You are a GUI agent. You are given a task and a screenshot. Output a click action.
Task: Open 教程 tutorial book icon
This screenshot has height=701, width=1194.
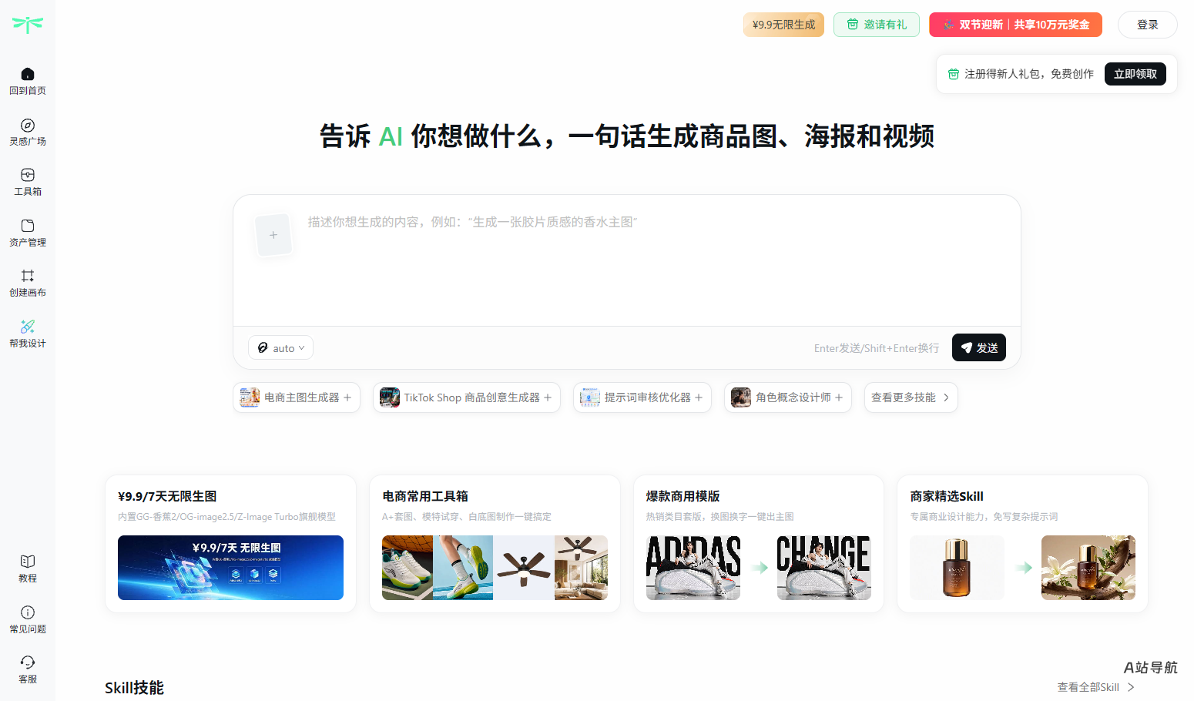[x=28, y=562]
